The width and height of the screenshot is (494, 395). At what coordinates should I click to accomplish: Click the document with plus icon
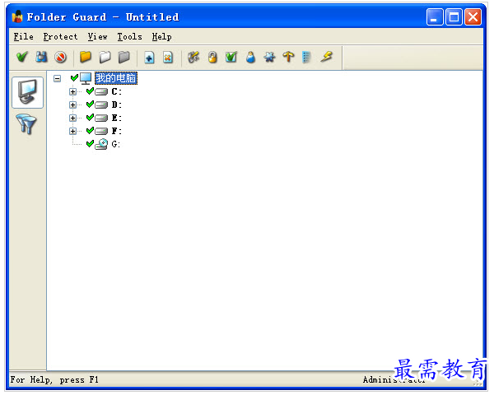click(149, 58)
